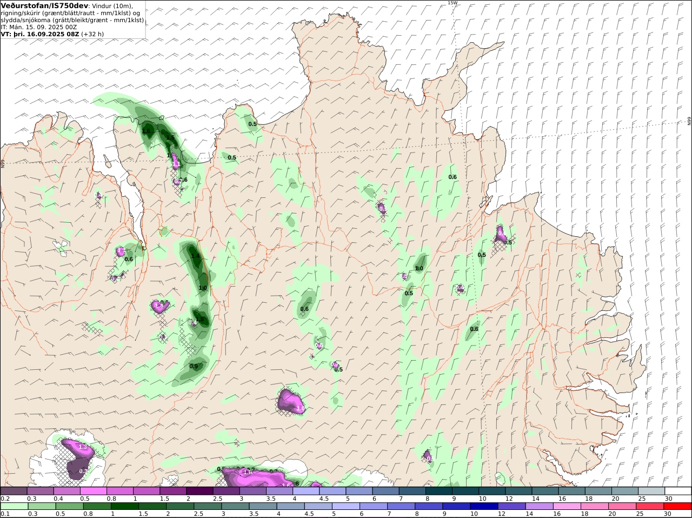Click the initial time text "IT: Mán. 15. 09. 2025 00Z"
This screenshot has height=518, width=692.
[39, 27]
